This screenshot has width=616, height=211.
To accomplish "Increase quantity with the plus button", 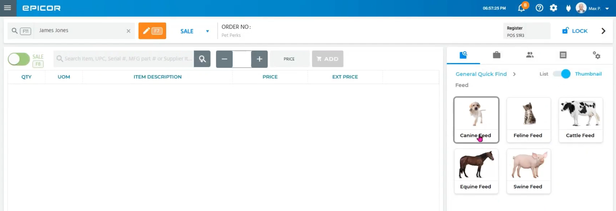I will pyautogui.click(x=259, y=59).
